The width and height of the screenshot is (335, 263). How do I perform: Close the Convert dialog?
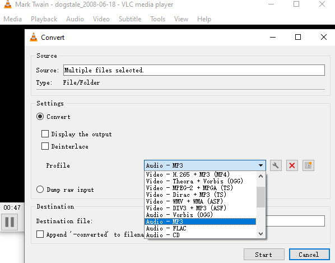[x=324, y=37]
